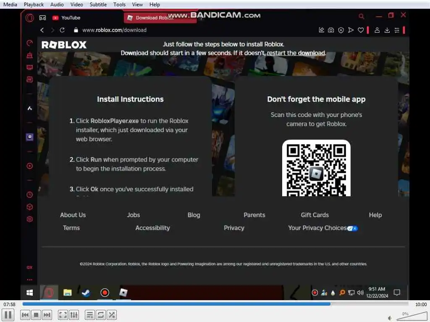The image size is (430, 322).
Task: Bookmark page with the heart icon
Action: (361, 30)
